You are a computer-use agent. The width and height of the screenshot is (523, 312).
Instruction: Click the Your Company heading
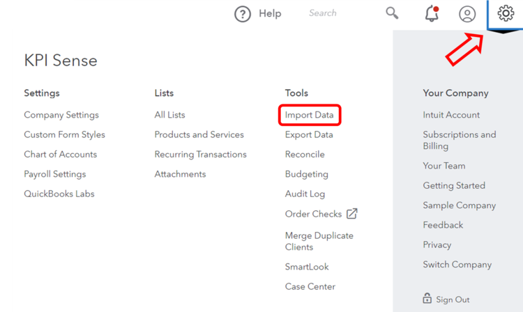[x=455, y=93]
